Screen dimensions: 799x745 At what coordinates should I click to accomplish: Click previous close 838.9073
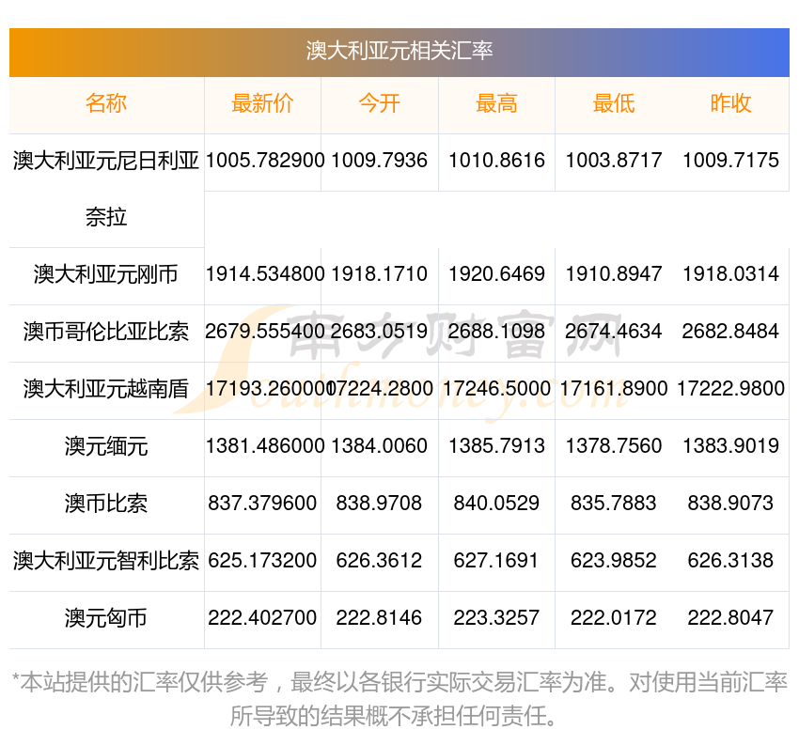[730, 504]
